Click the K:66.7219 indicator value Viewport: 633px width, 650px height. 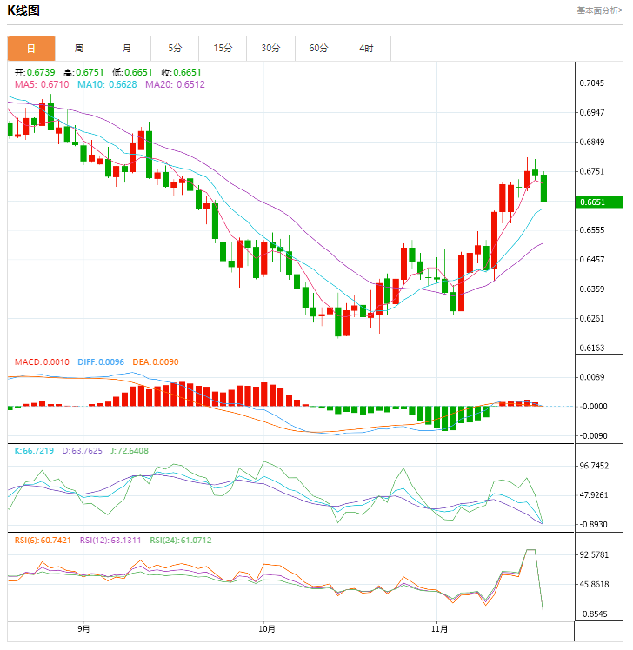pyautogui.click(x=34, y=451)
